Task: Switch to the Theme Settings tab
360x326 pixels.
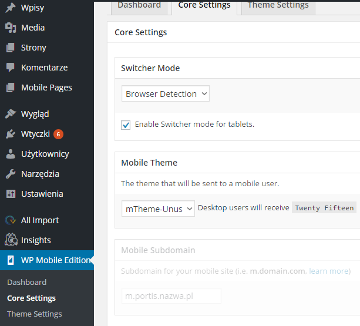Action: (x=278, y=6)
